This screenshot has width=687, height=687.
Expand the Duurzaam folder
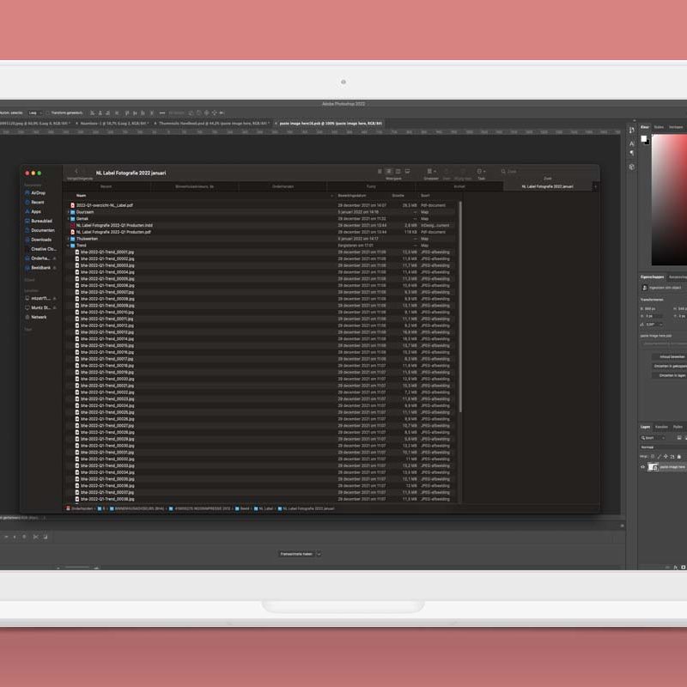coord(69,212)
